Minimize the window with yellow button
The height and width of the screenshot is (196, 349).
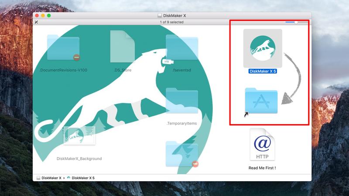(x=43, y=16)
